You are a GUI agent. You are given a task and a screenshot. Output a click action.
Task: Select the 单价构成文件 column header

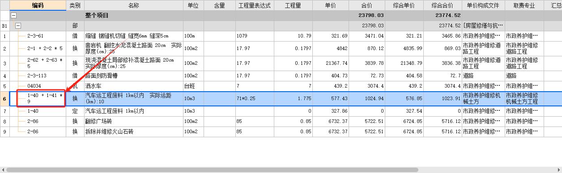tap(483, 5)
